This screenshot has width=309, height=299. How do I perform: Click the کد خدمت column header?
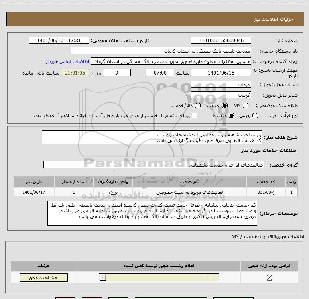(x=266, y=182)
